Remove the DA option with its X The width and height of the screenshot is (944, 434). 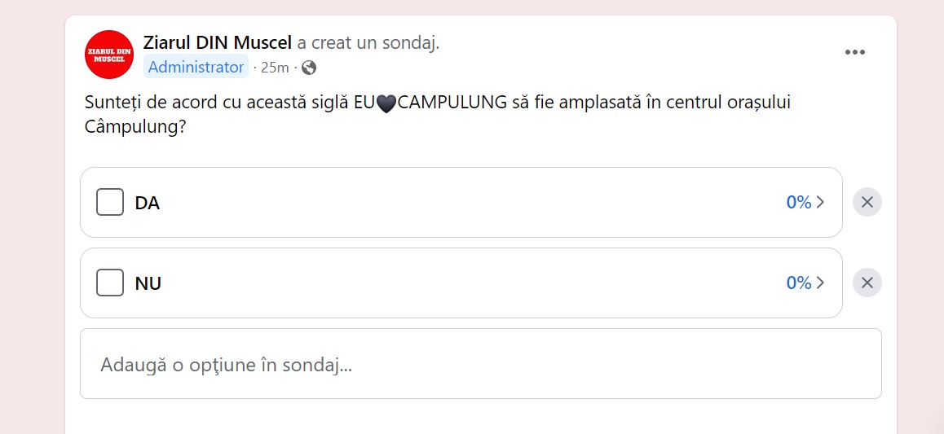coord(867,202)
